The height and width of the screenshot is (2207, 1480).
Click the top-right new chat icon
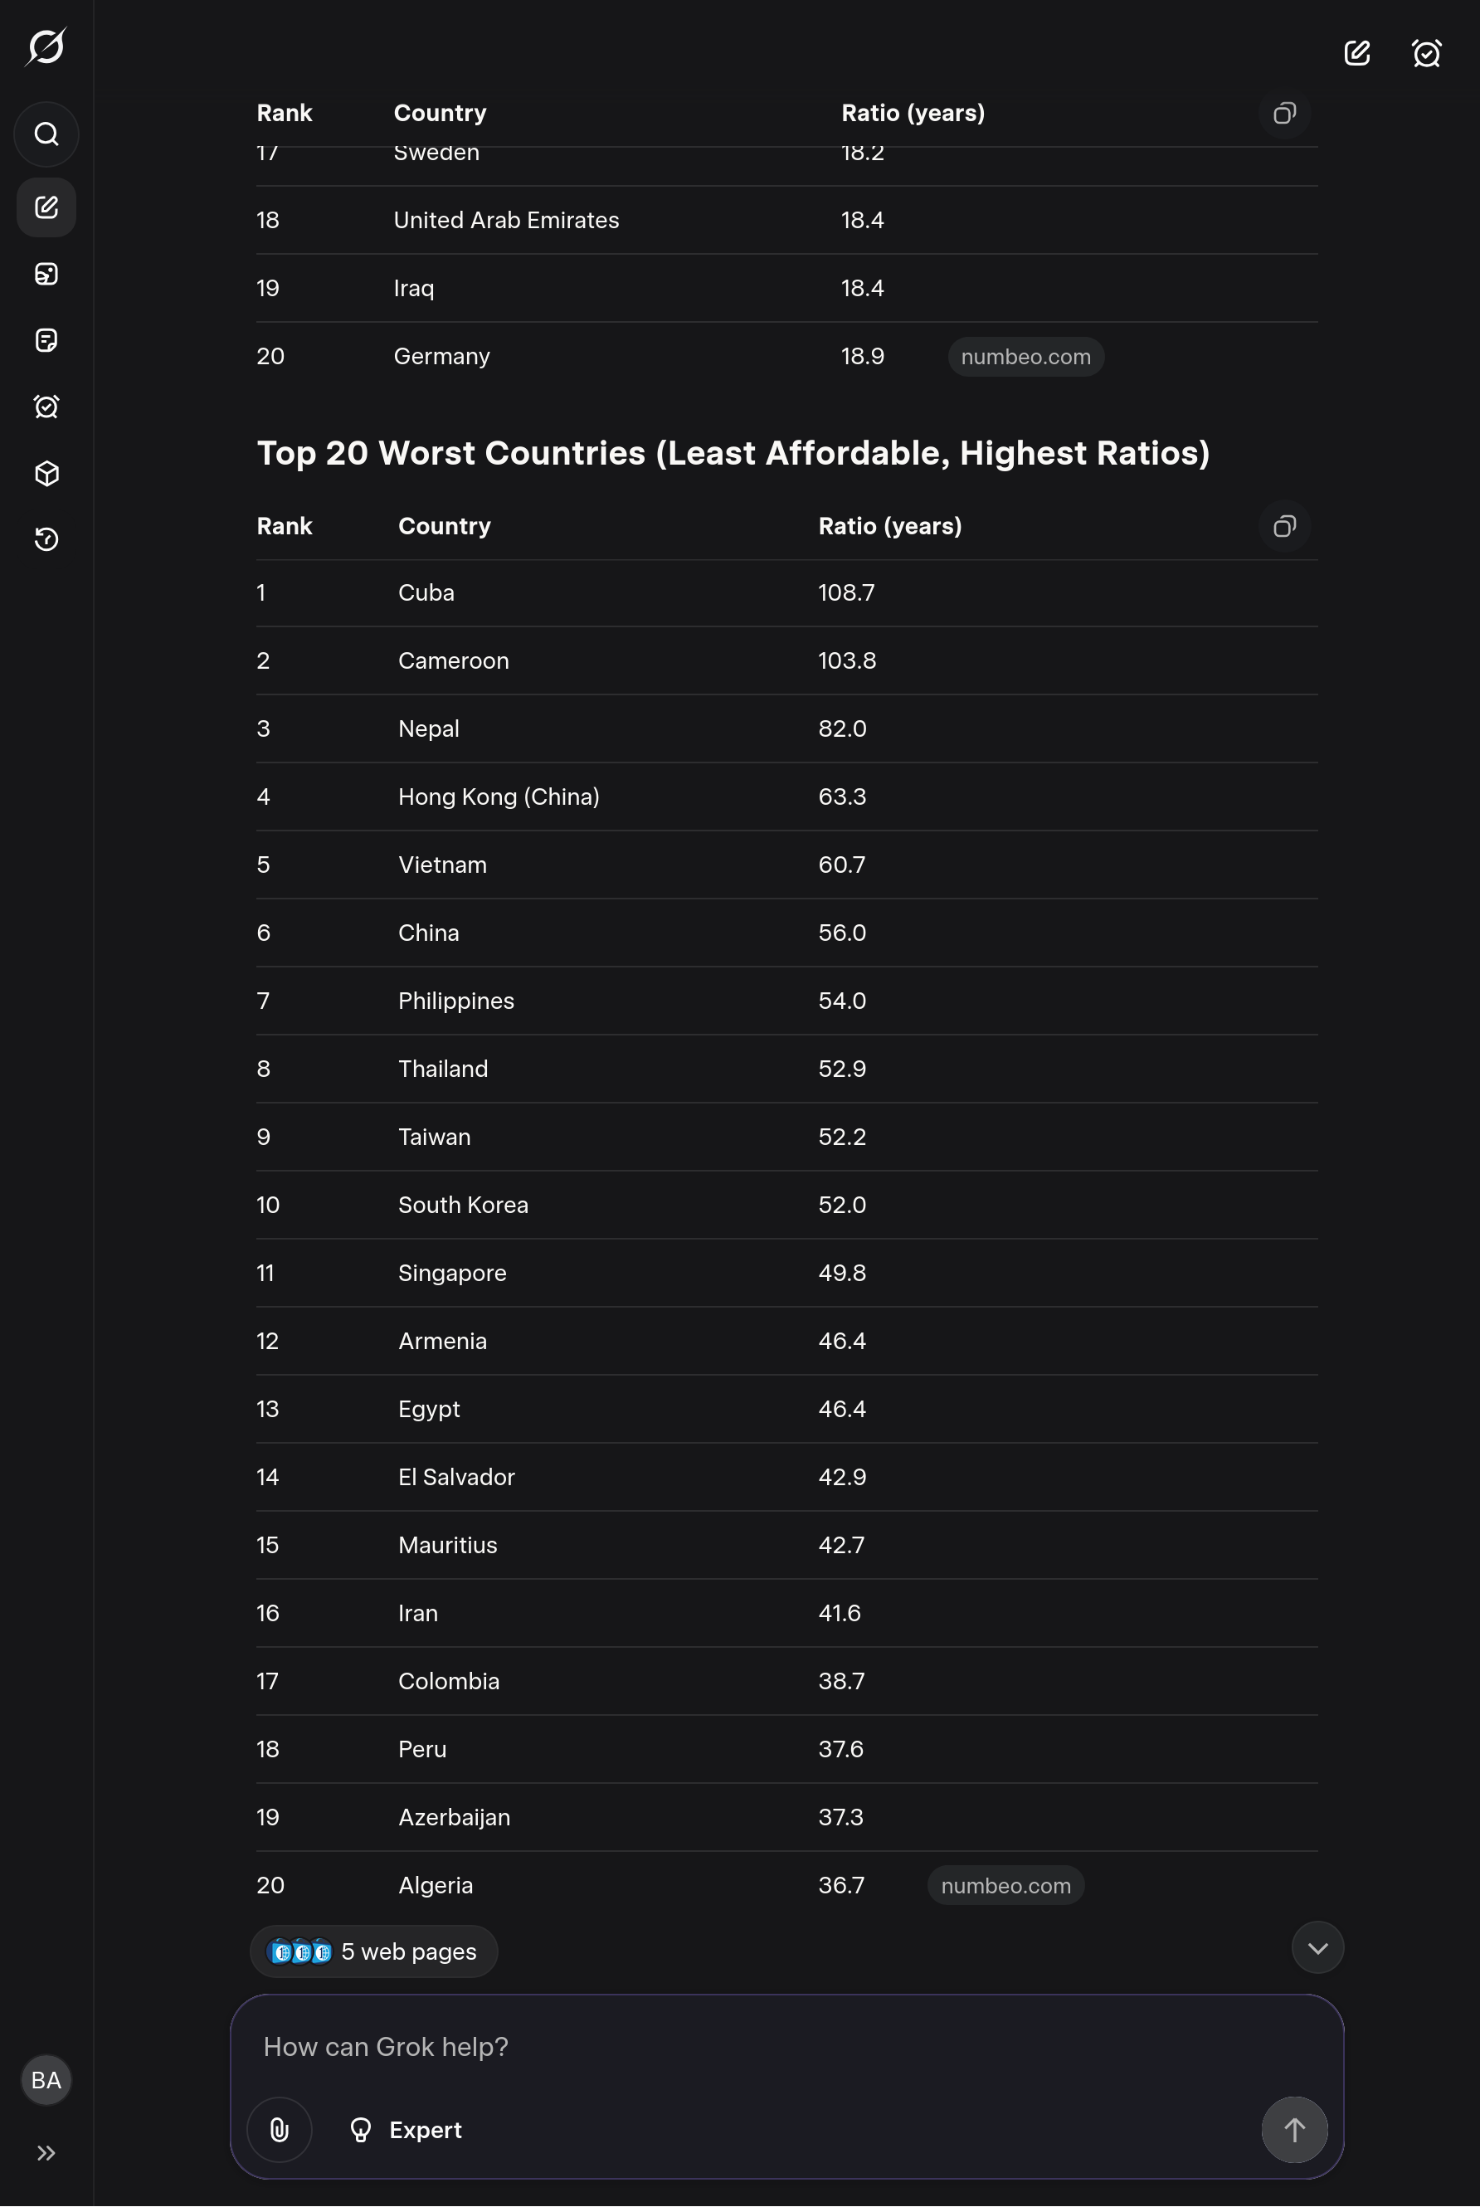click(x=1356, y=53)
